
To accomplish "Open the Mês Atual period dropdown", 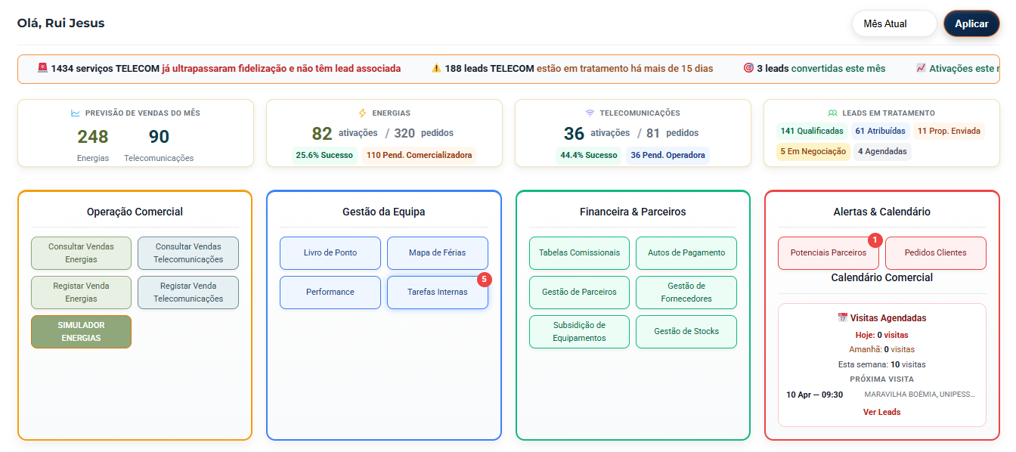I will click(894, 23).
